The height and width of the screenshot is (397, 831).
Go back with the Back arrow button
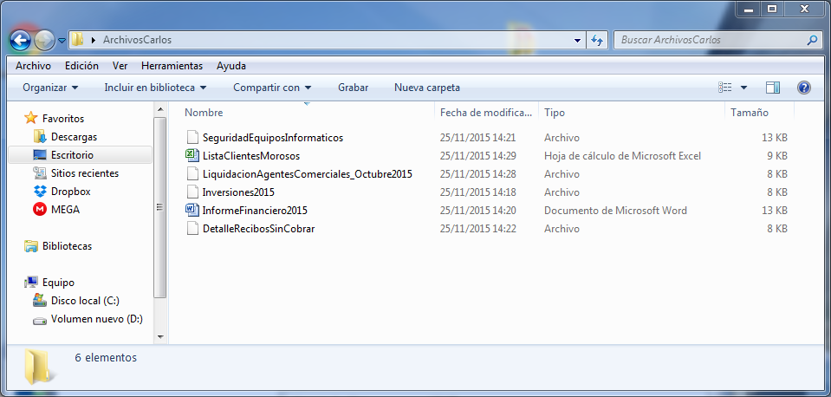pyautogui.click(x=20, y=40)
